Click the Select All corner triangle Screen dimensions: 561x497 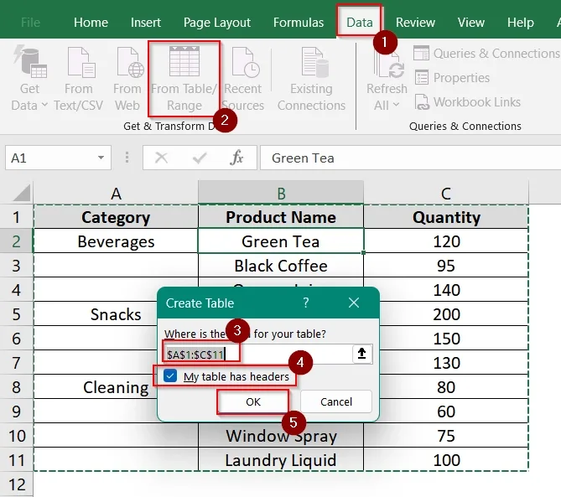(x=22, y=193)
